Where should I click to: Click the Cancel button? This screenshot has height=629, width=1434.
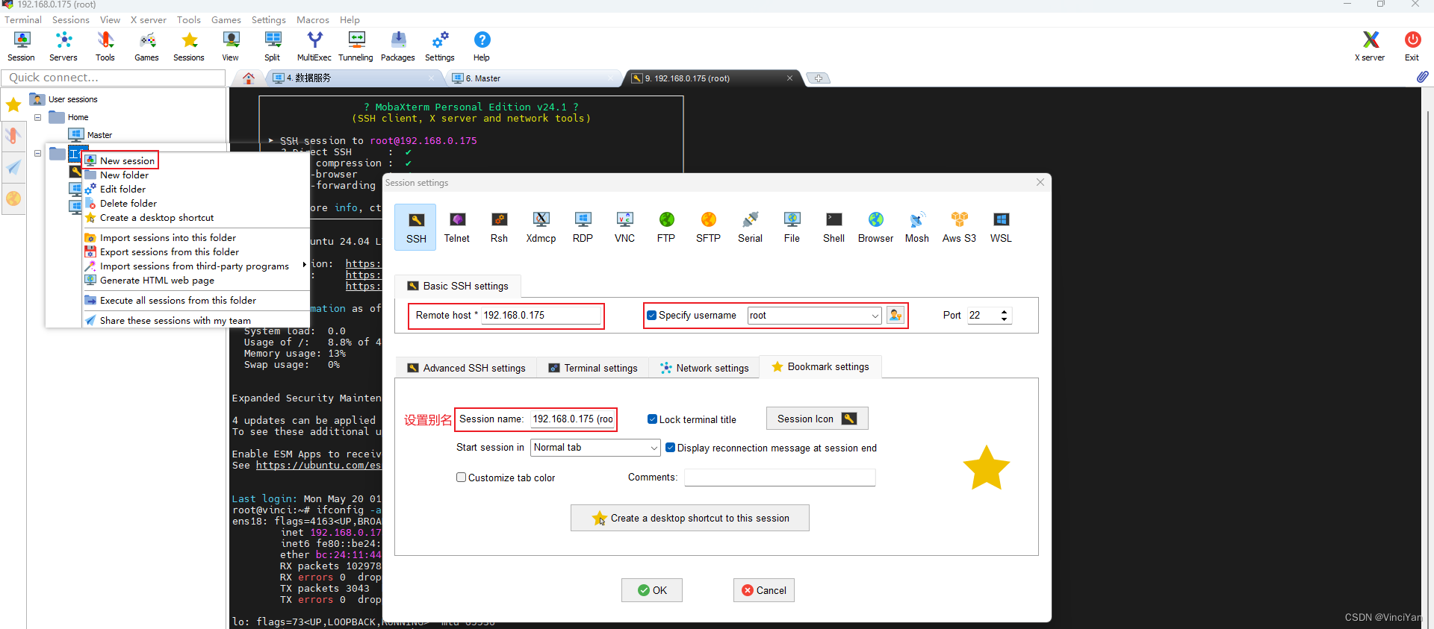click(764, 590)
